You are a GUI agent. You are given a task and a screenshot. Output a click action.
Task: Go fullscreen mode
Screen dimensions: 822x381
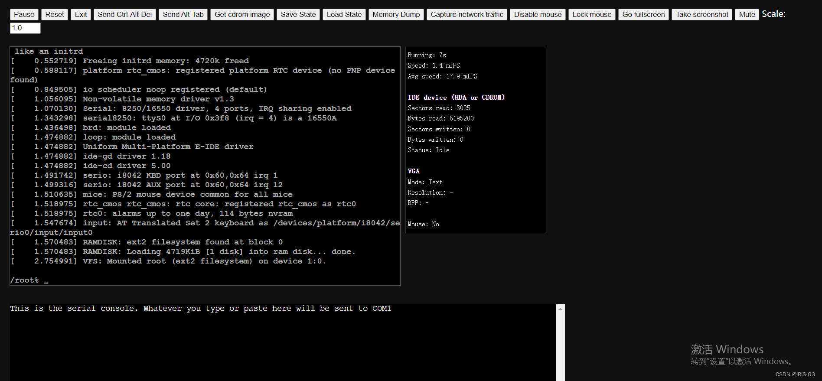click(643, 14)
